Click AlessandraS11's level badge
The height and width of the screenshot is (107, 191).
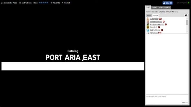pyautogui.click(x=164, y=22)
